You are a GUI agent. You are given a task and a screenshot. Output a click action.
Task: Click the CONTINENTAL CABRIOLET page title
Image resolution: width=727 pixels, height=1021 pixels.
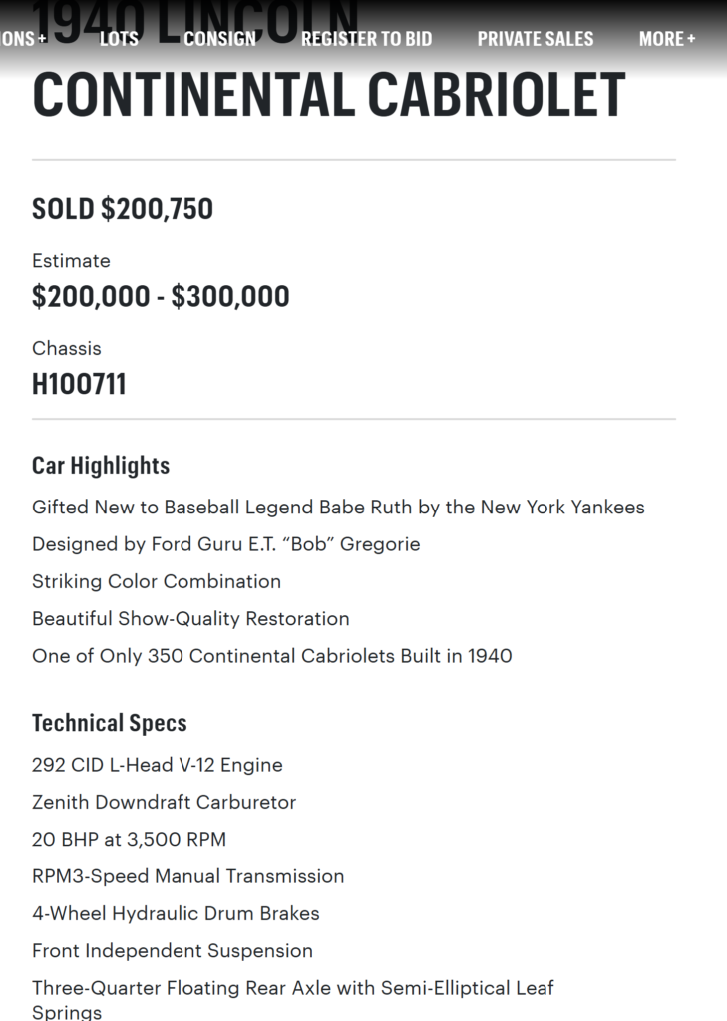[328, 96]
